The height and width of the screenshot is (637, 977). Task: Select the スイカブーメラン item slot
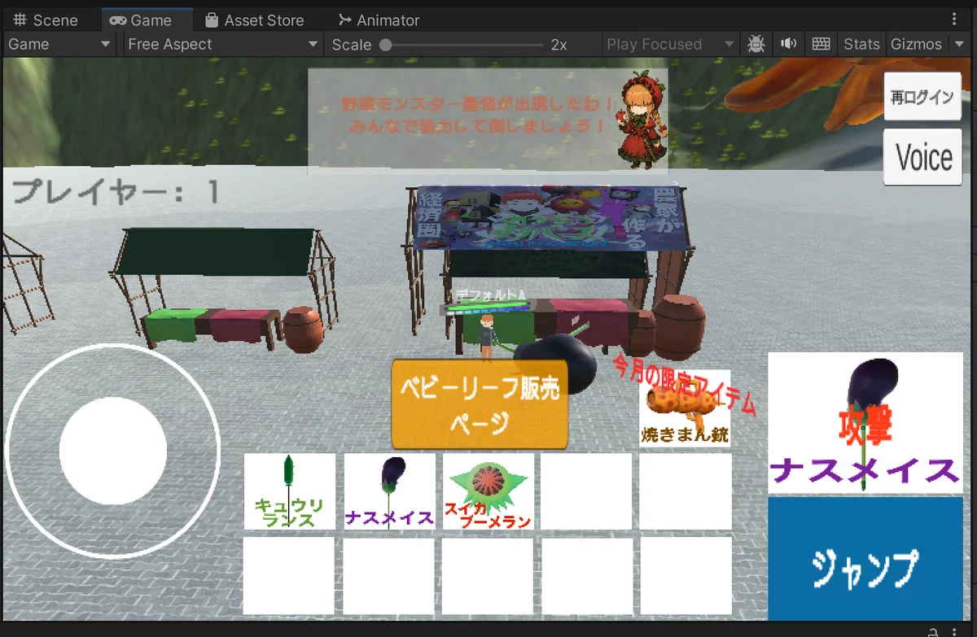click(x=488, y=491)
